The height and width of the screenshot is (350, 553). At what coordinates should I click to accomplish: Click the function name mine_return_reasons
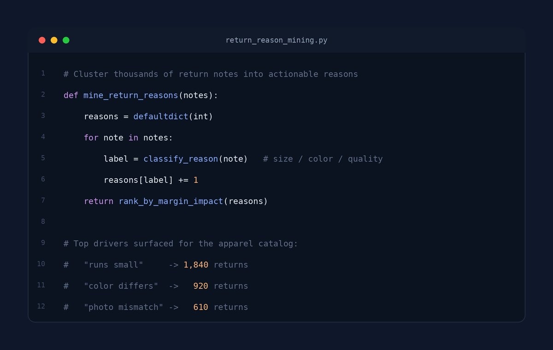point(131,95)
